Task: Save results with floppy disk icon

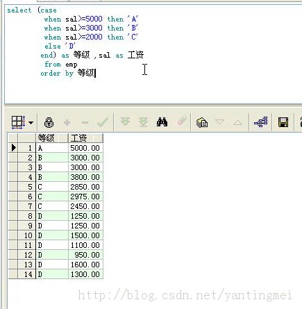Action: click(283, 122)
